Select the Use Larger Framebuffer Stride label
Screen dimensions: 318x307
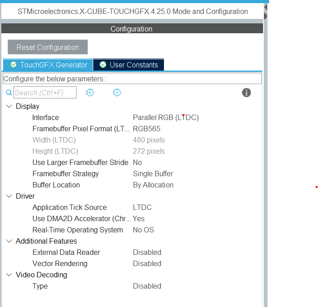coord(80,163)
